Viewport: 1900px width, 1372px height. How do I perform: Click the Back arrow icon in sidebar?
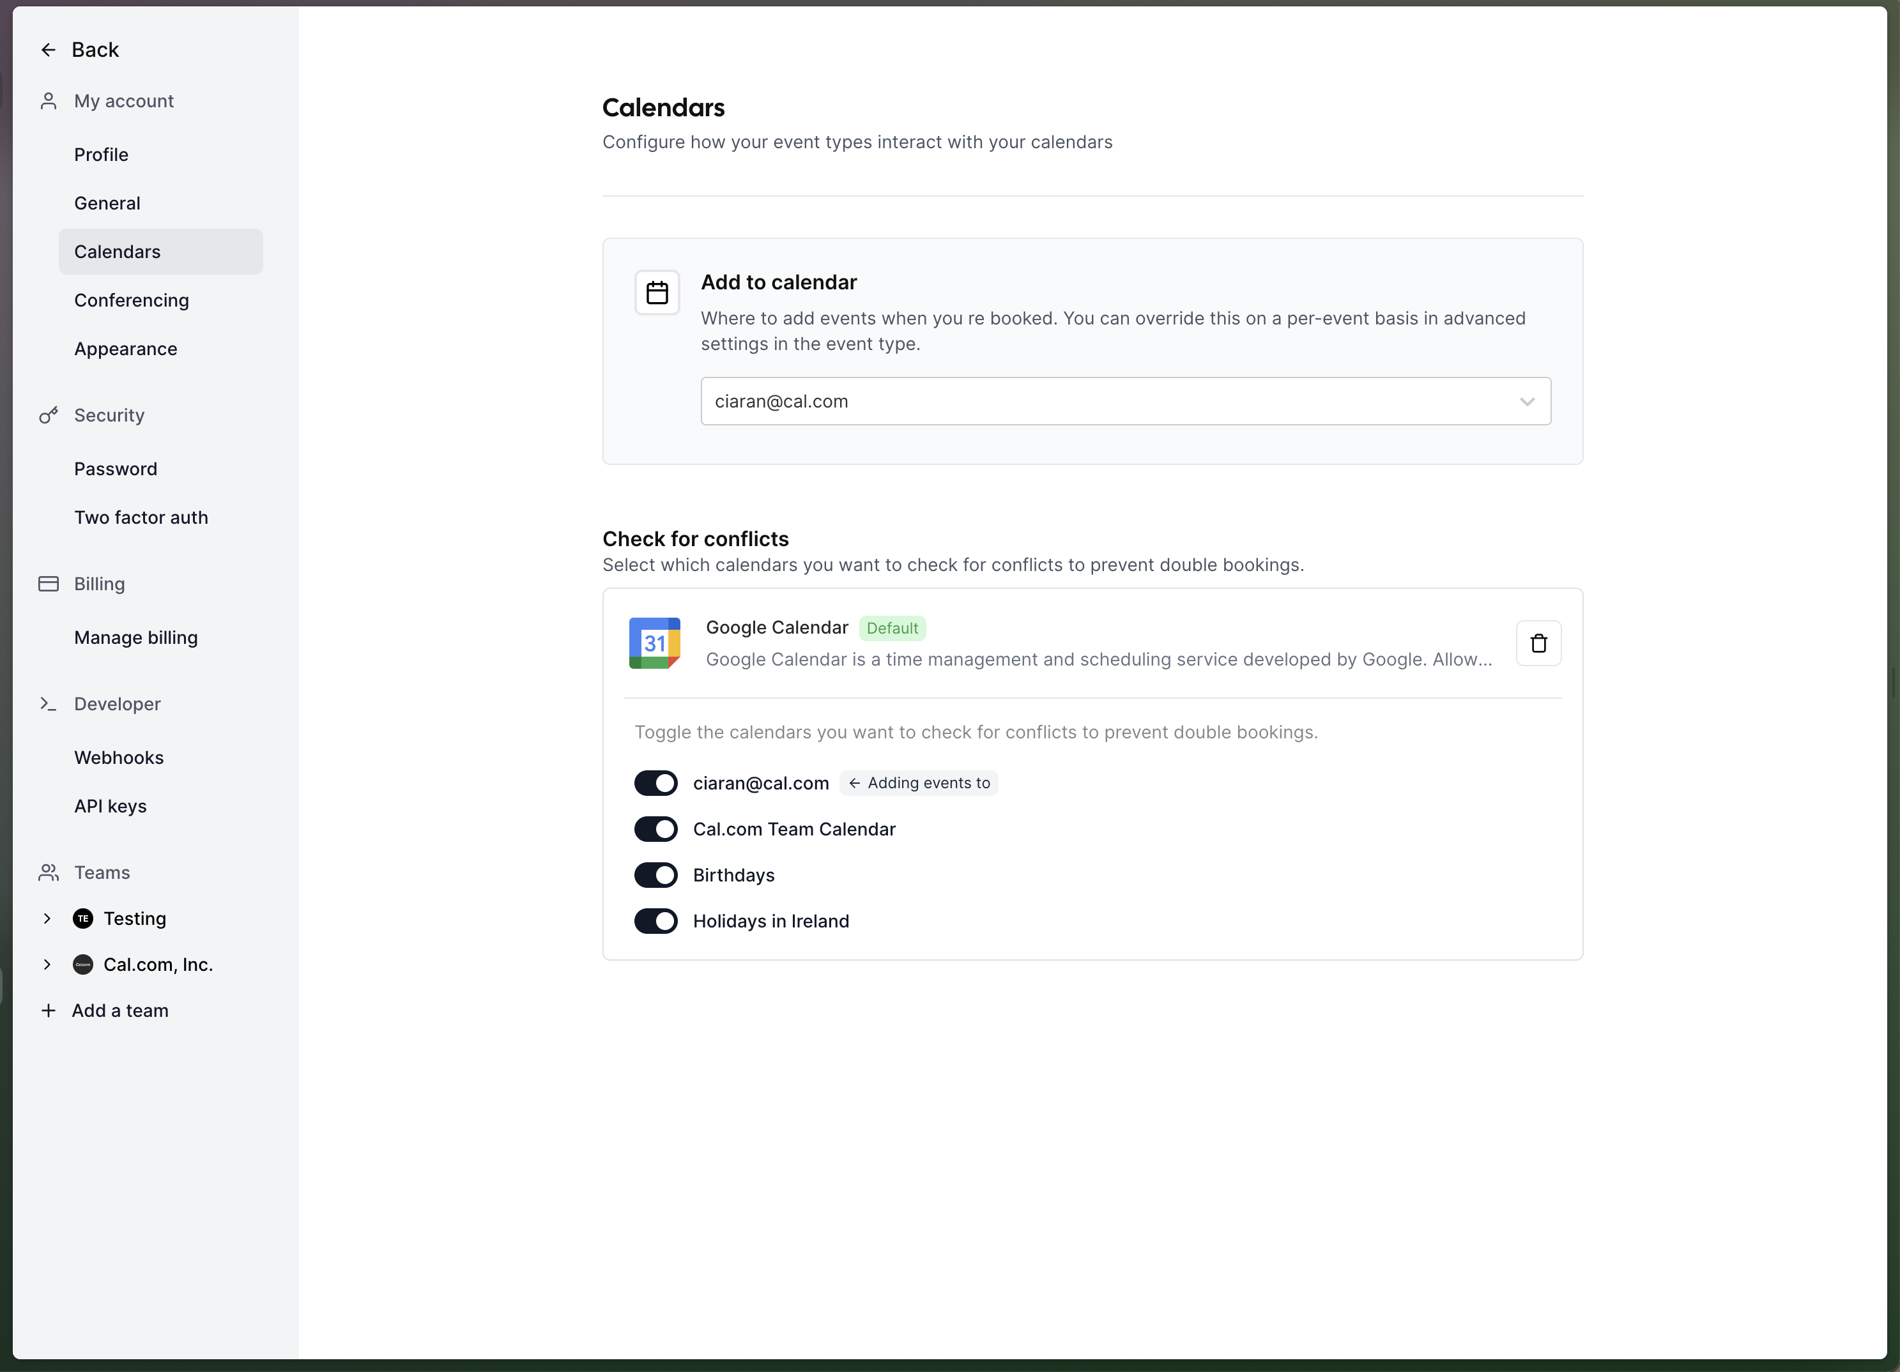[48, 49]
